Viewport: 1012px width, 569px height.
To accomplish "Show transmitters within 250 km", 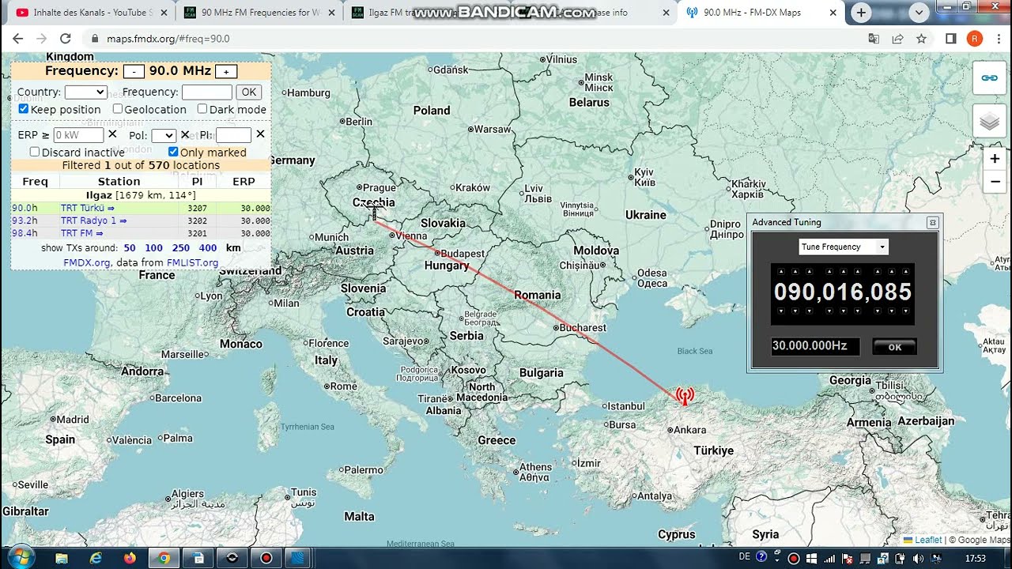I will pyautogui.click(x=181, y=248).
